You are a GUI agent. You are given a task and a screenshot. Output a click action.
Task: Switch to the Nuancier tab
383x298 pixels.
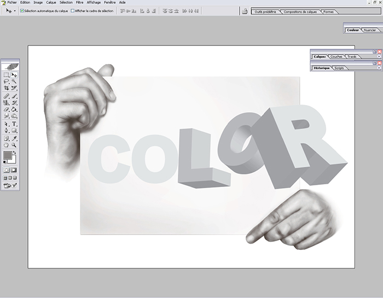tap(369, 30)
